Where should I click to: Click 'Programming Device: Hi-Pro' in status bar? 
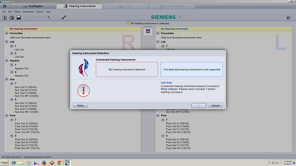[38, 157]
